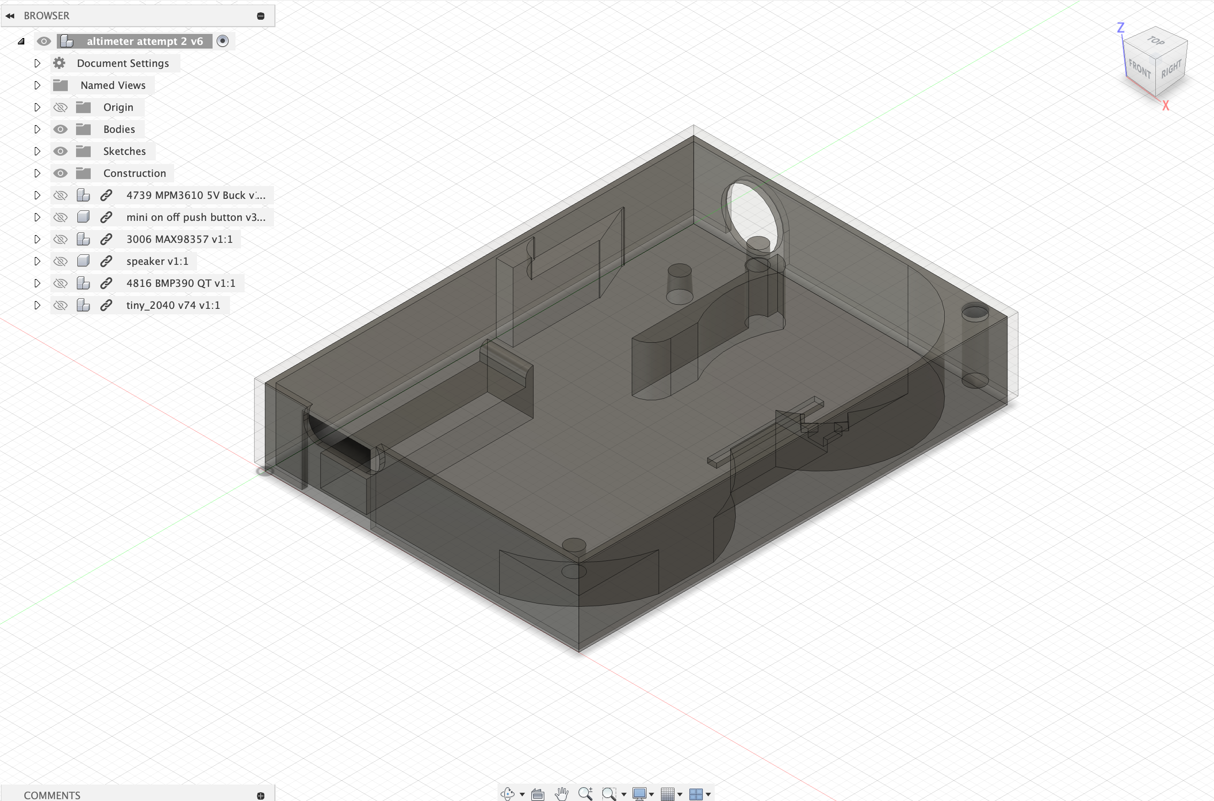
Task: Collapse the Browser panel with arrows
Action: pyautogui.click(x=10, y=16)
